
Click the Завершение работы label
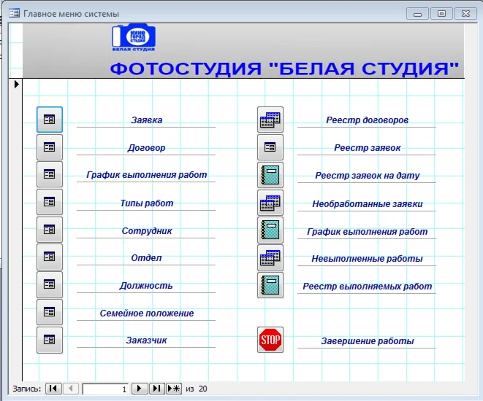point(367,341)
